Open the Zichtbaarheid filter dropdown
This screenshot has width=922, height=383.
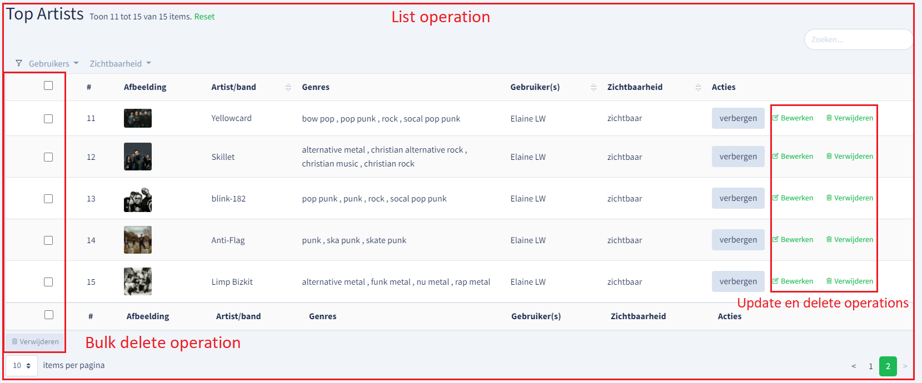pyautogui.click(x=120, y=63)
